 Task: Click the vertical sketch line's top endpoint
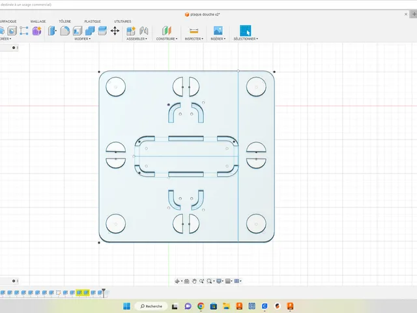pos(238,71)
